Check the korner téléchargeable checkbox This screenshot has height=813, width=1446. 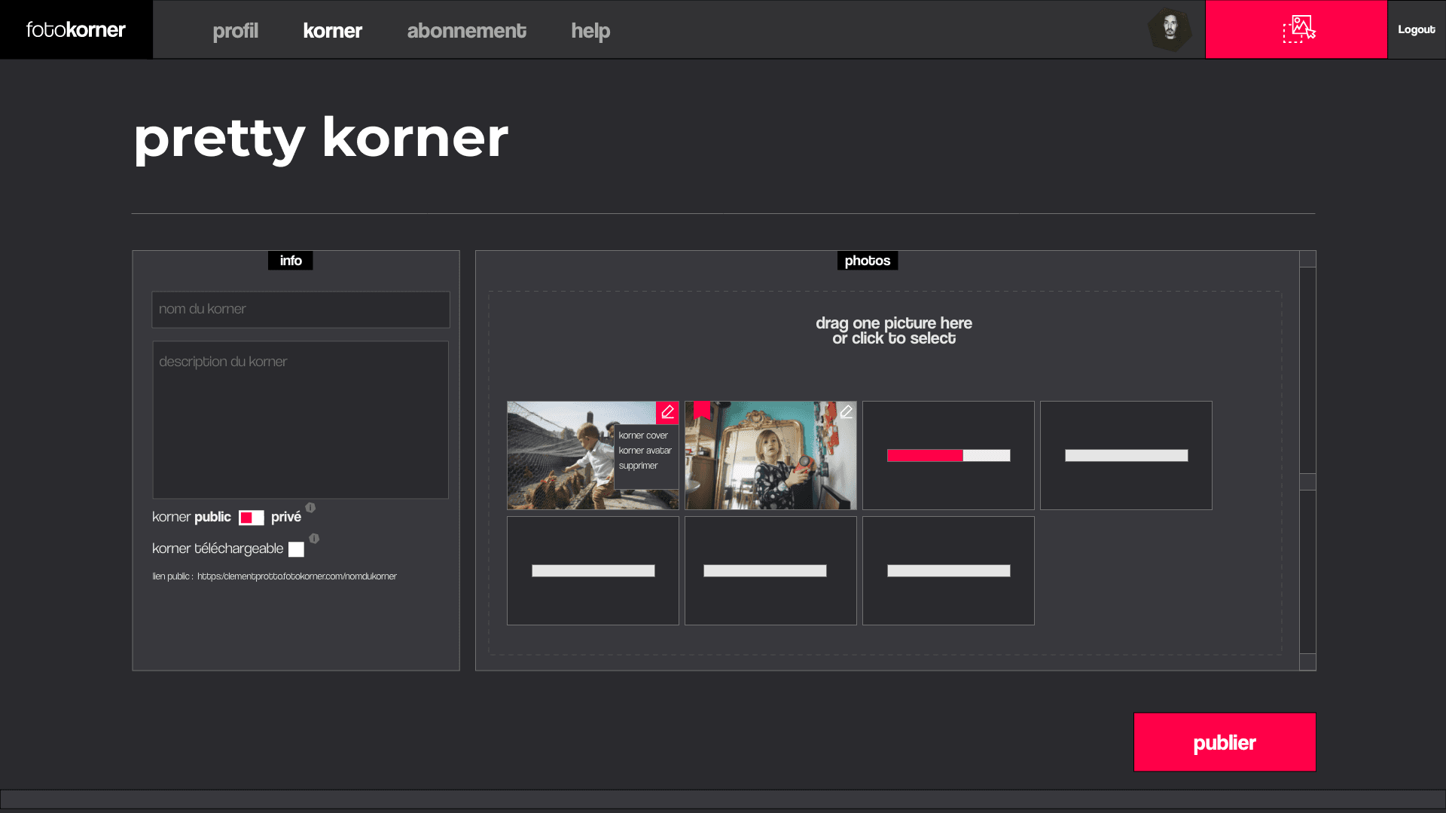point(296,549)
